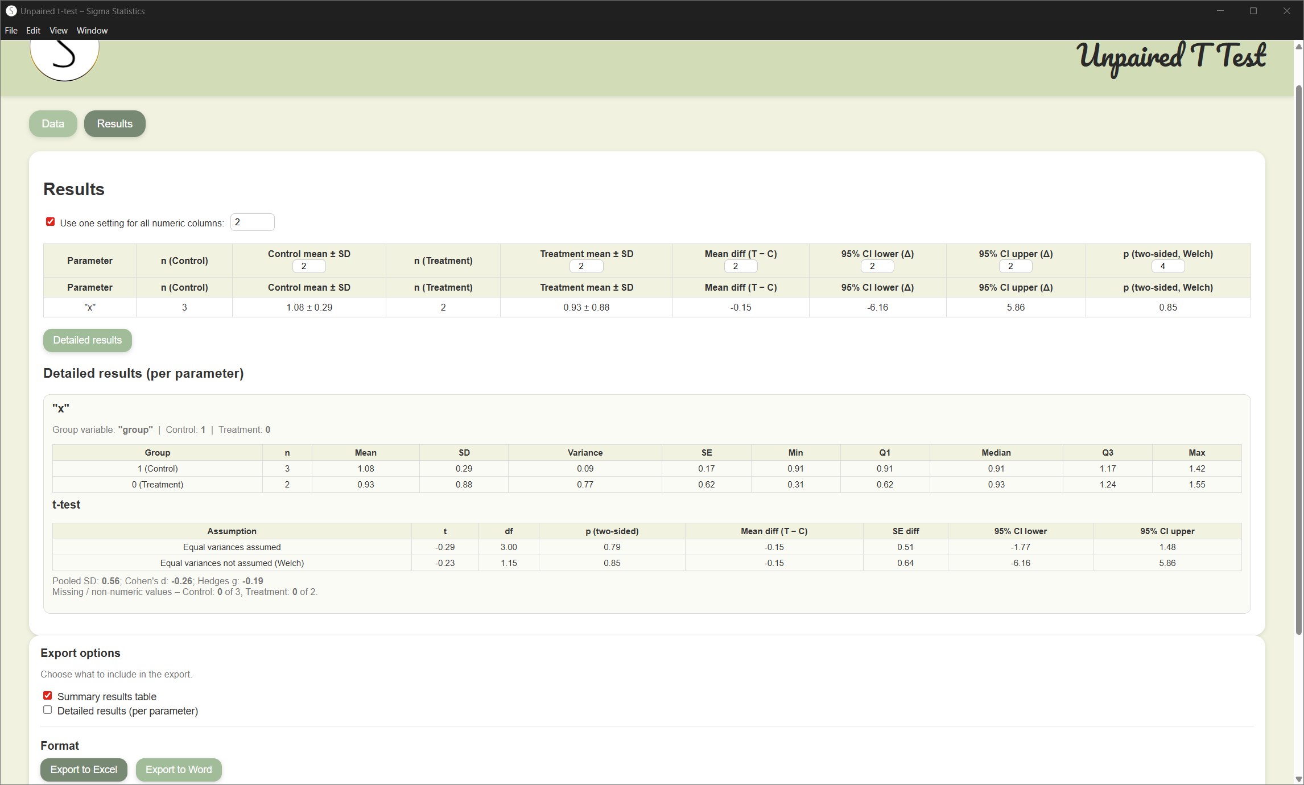
Task: Click the 'Pooled SD: 0.56' statistics line
Action: pos(158,581)
